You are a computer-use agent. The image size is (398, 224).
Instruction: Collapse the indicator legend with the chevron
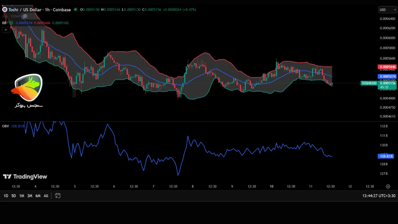click(6, 30)
